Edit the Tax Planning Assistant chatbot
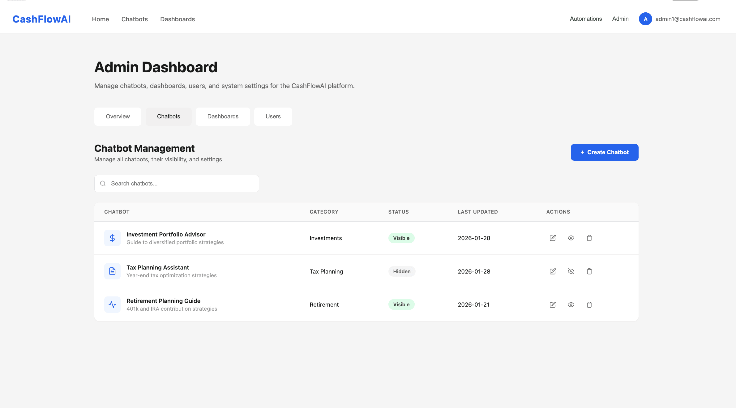This screenshot has height=408, width=736. [x=553, y=271]
